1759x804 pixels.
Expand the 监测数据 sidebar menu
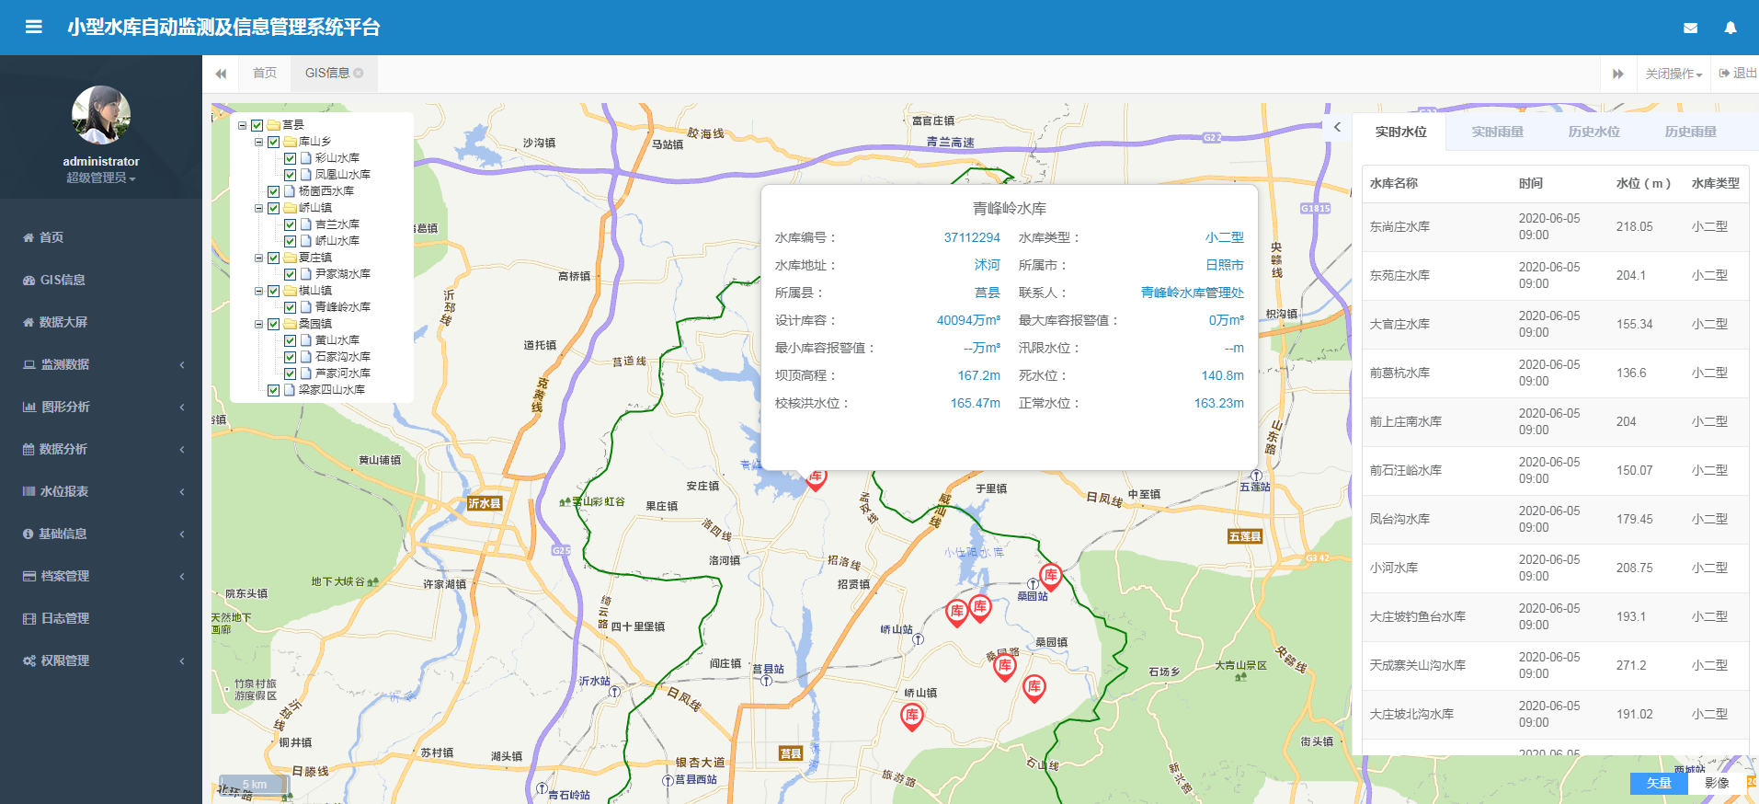pos(101,364)
